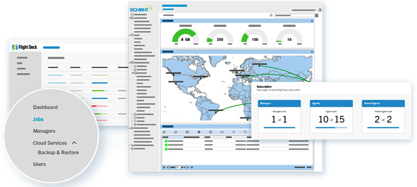
Task: Click the search input field at top
Action: click(x=295, y=16)
